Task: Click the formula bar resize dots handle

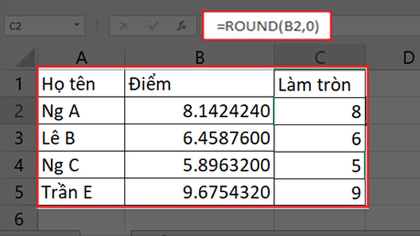Action: pos(97,26)
